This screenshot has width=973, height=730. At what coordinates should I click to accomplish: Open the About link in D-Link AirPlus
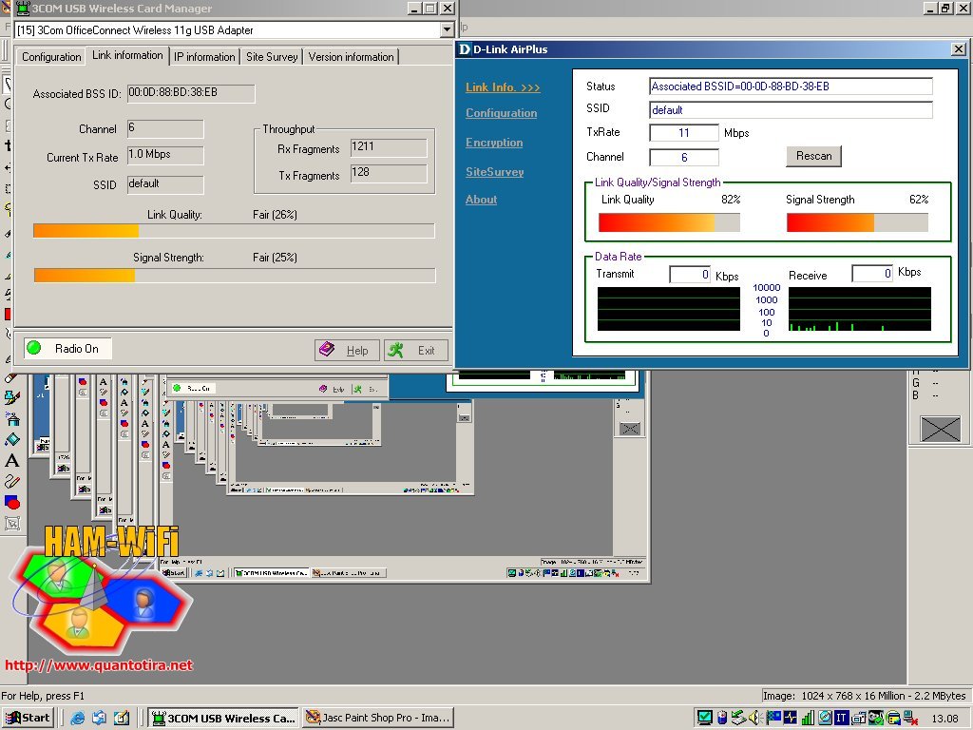(481, 200)
